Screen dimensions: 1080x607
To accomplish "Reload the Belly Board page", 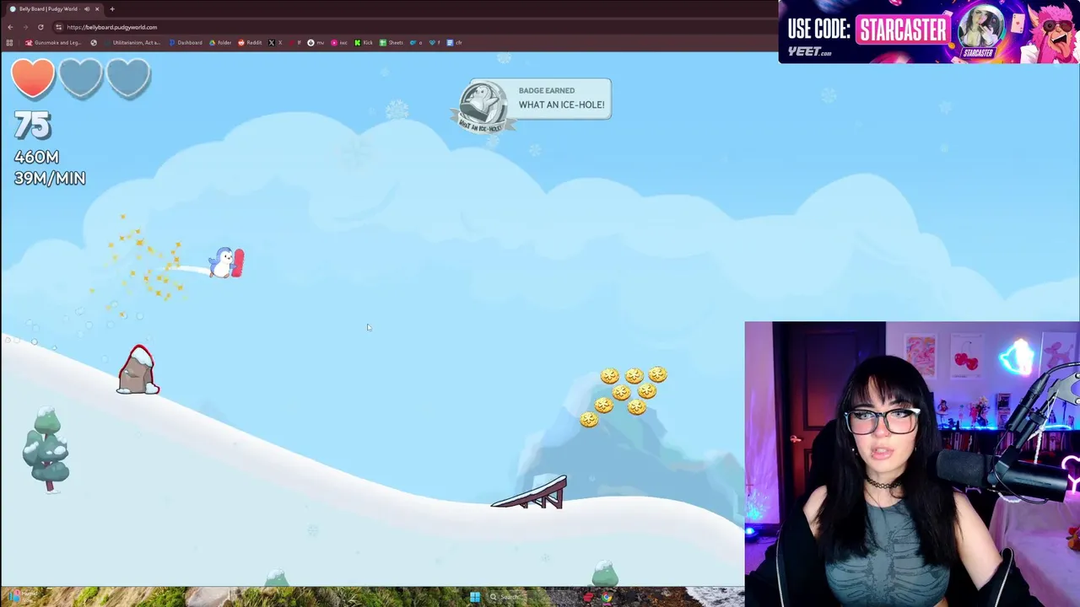I will 40,27.
